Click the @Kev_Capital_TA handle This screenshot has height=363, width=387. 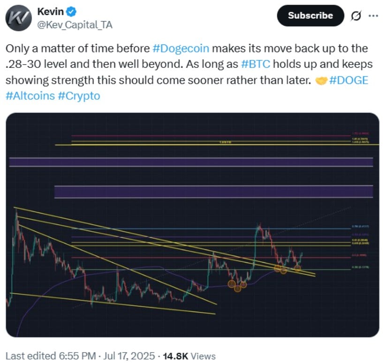click(75, 25)
